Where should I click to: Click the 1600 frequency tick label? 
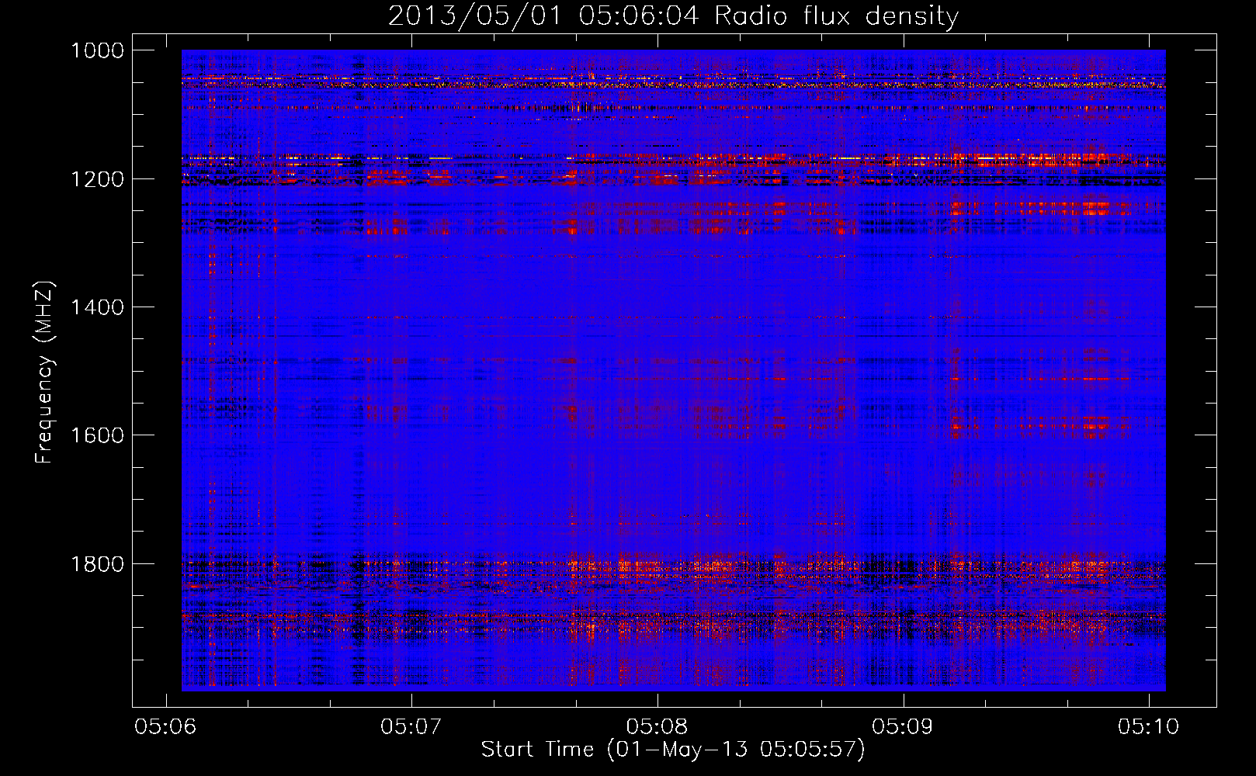[x=97, y=435]
